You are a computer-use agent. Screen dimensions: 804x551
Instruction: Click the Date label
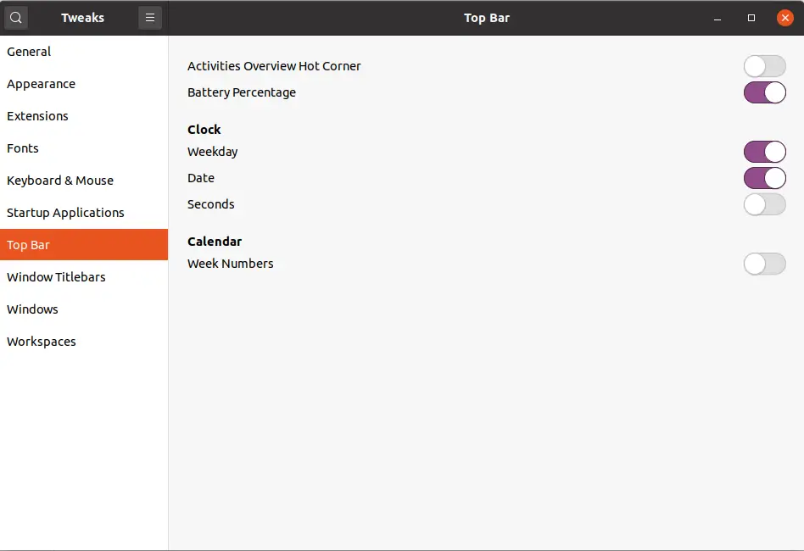point(201,178)
